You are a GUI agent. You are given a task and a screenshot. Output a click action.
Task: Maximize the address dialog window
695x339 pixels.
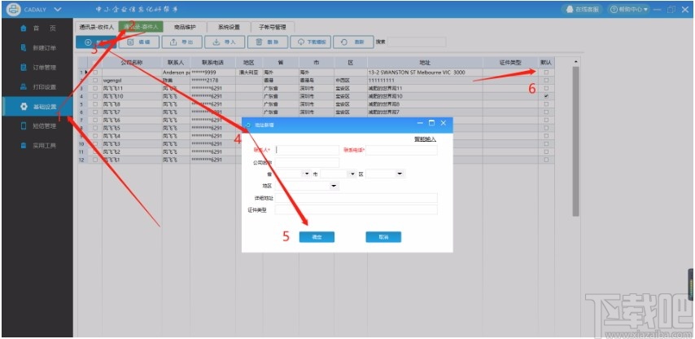point(431,123)
